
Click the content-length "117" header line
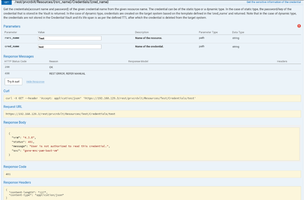28,192
